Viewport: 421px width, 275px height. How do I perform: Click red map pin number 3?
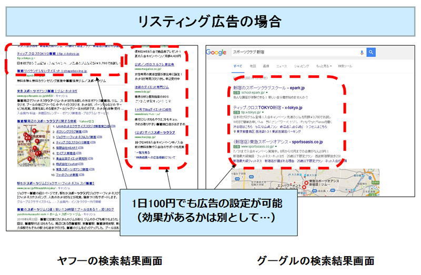click(30, 159)
